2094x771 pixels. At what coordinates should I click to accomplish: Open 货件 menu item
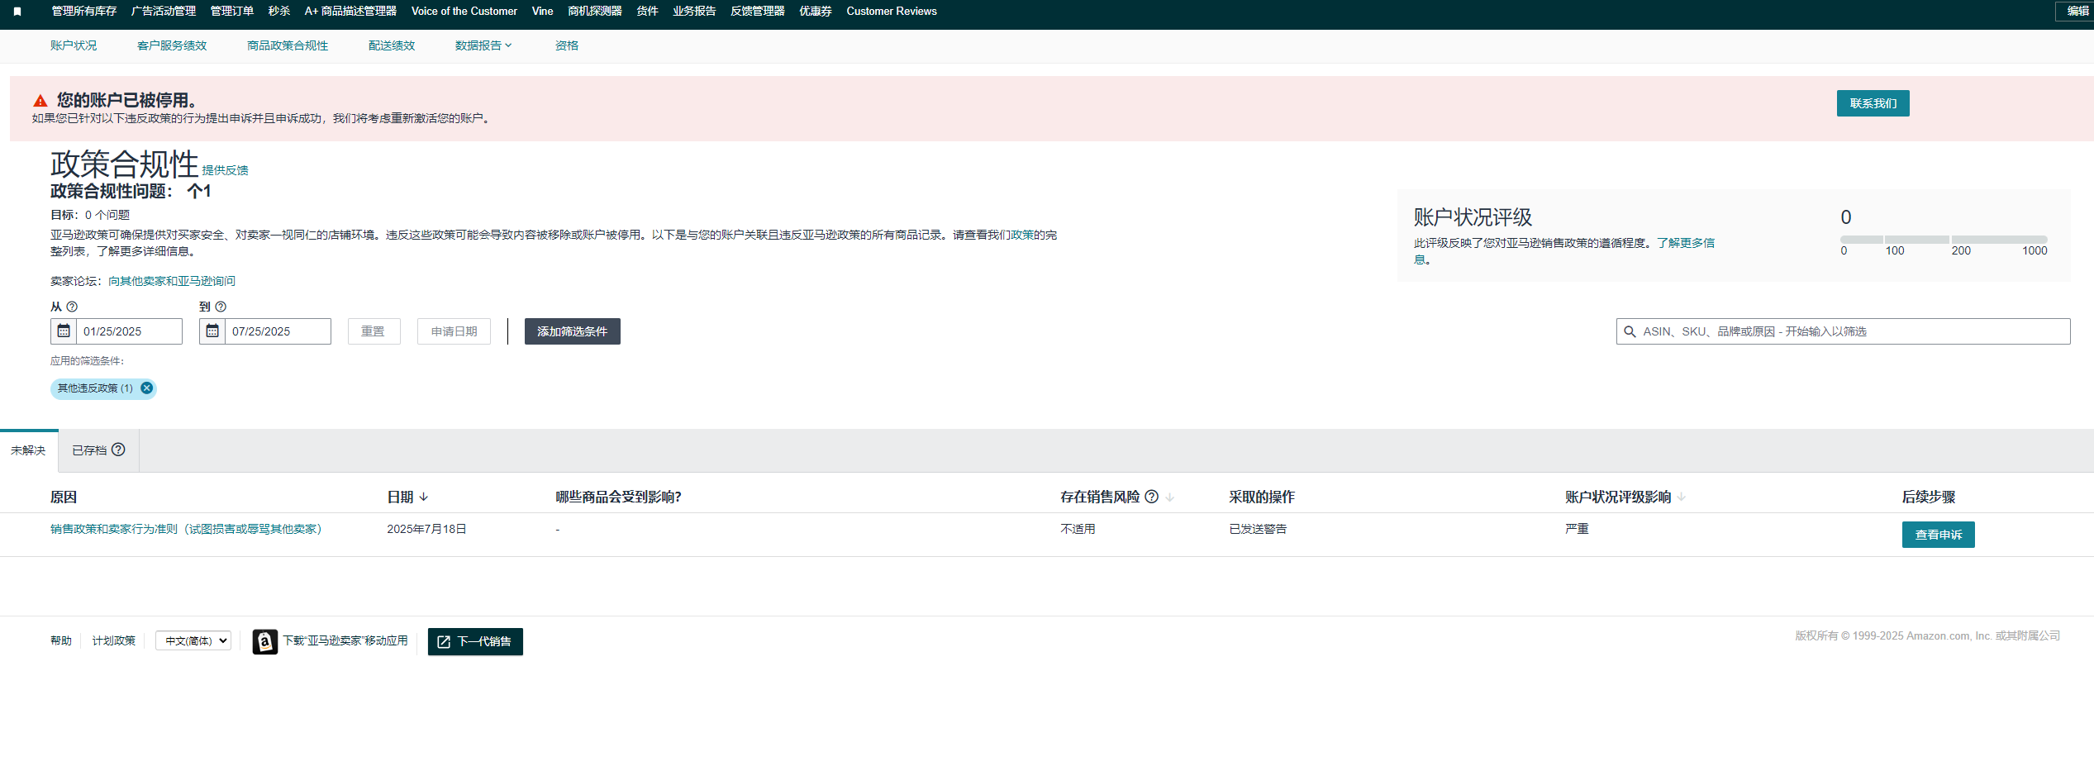click(x=648, y=12)
